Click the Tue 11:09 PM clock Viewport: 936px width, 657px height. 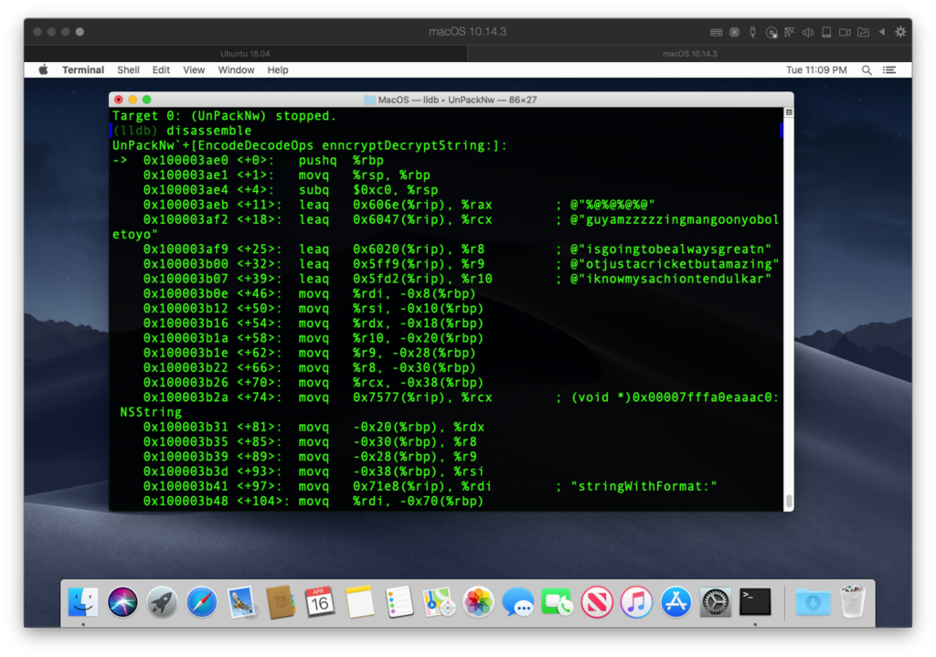click(818, 69)
